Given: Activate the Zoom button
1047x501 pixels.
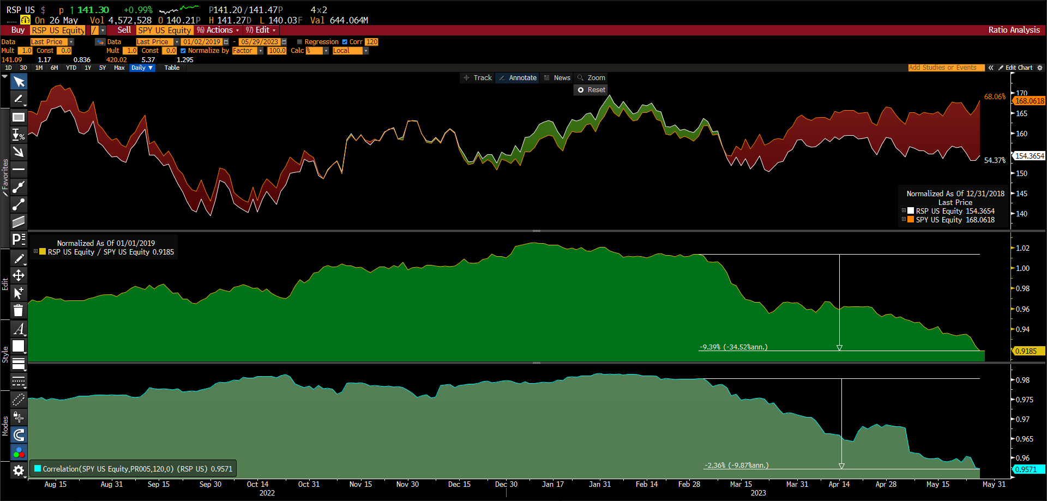Looking at the screenshot, I should 591,78.
